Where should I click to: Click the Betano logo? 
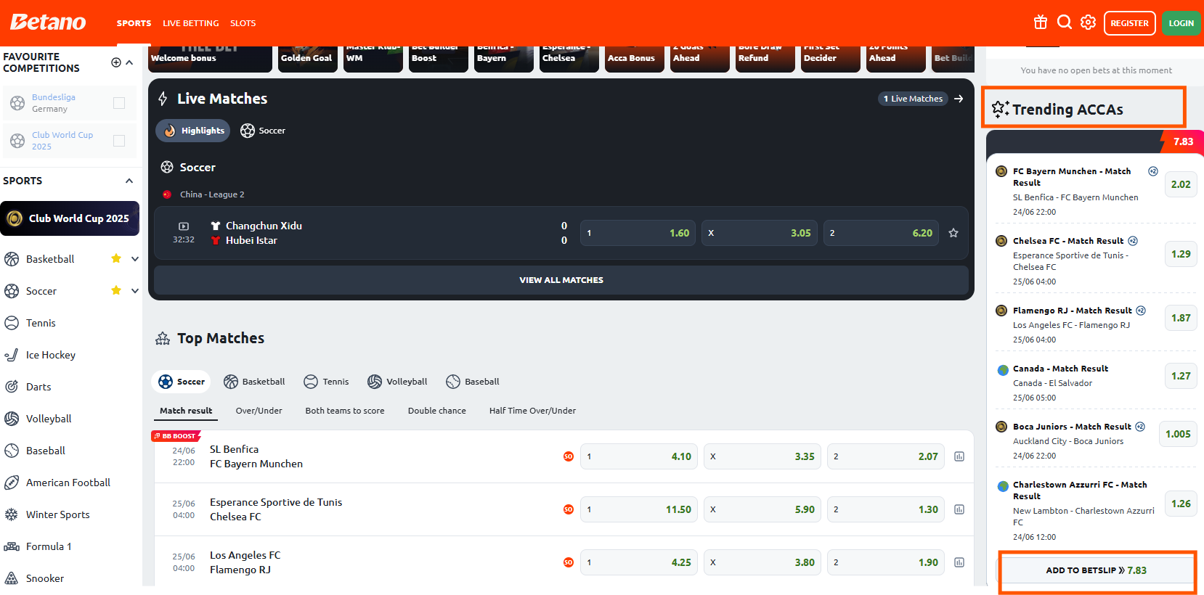[x=48, y=22]
